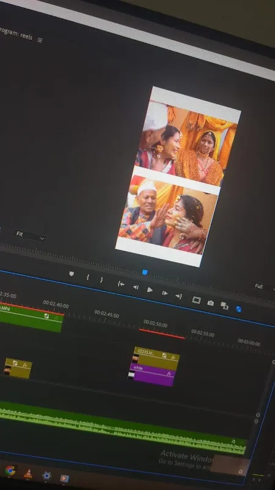
Task: Select the green MP4 clip on the timeline
Action: point(31,318)
